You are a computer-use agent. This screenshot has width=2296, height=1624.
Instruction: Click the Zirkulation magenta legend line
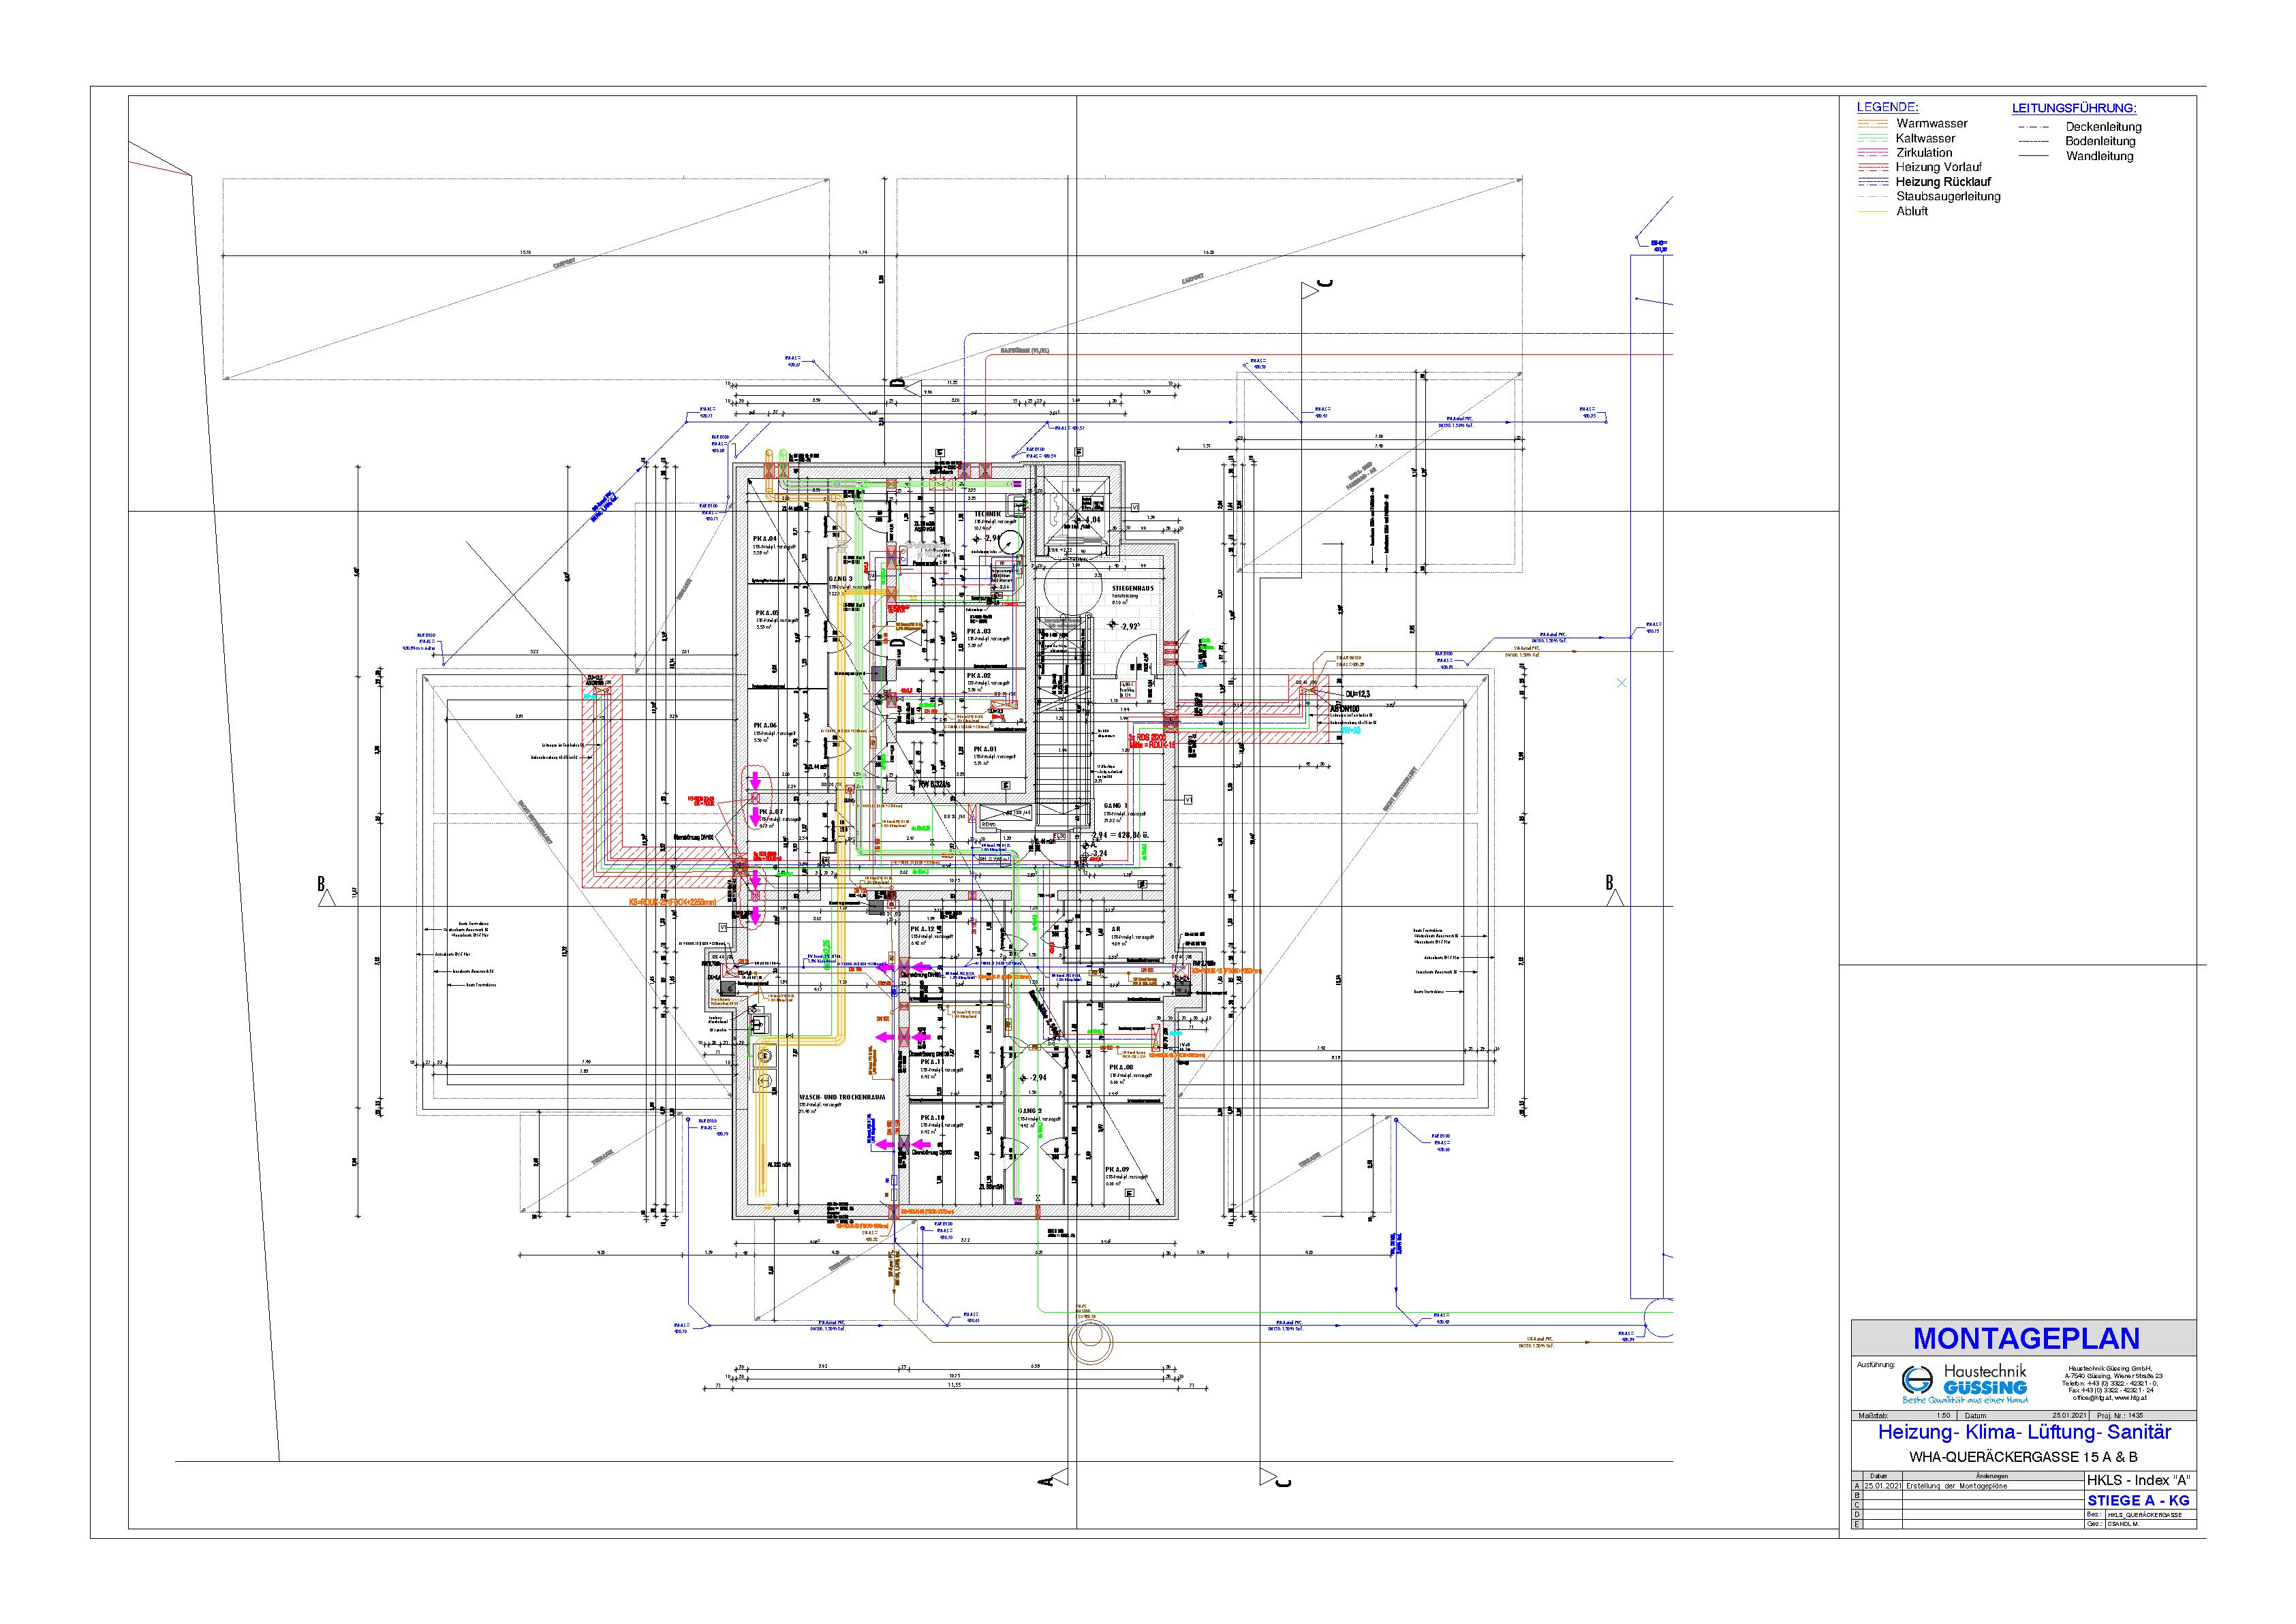click(x=1872, y=153)
